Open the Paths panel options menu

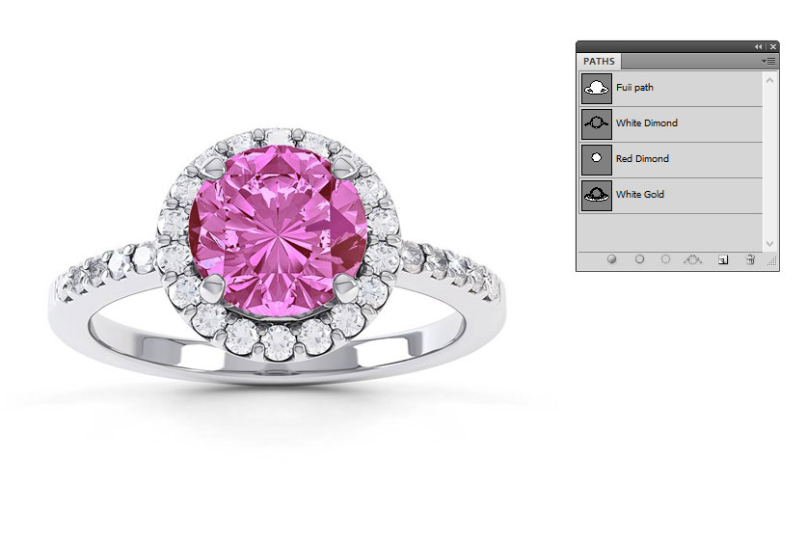(x=769, y=61)
